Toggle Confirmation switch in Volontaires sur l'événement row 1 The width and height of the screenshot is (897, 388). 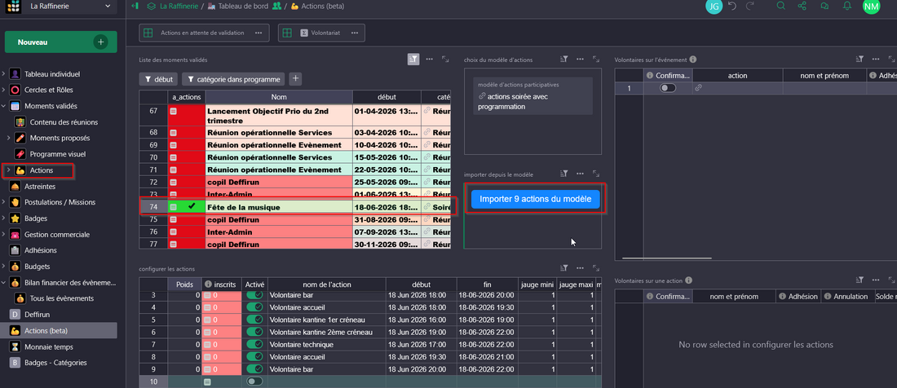[x=668, y=88]
